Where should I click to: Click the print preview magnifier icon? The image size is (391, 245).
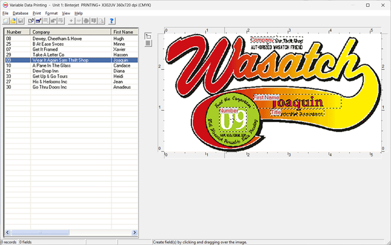(x=101, y=21)
